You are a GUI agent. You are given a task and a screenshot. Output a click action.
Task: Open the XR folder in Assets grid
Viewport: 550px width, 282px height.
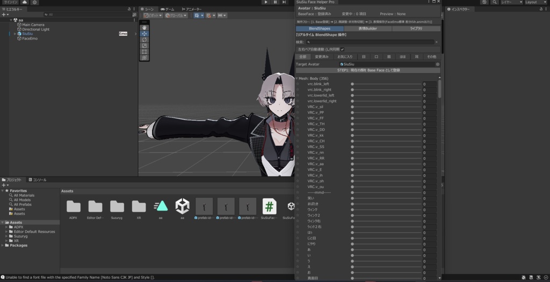pyautogui.click(x=139, y=206)
